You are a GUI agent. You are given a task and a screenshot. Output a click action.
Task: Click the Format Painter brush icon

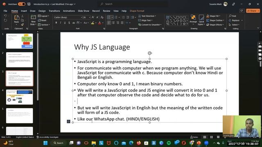pyautogui.click(x=22, y=24)
